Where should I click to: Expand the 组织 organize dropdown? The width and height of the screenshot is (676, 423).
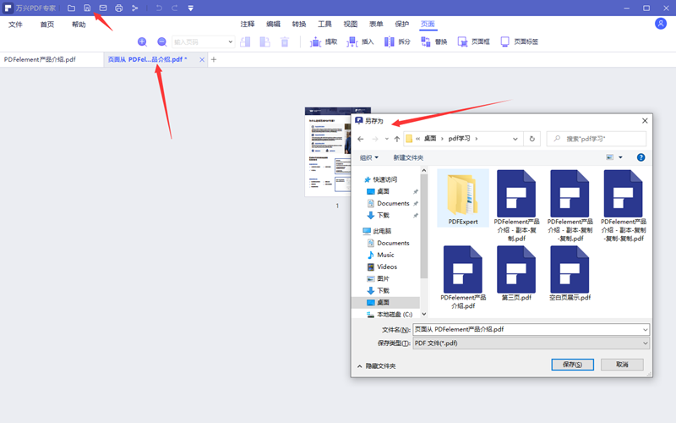tap(369, 157)
